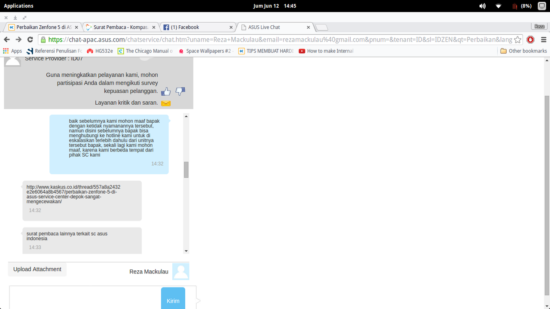Click text 'Layanan kritik dan saran.'
The height and width of the screenshot is (309, 550).
(126, 103)
